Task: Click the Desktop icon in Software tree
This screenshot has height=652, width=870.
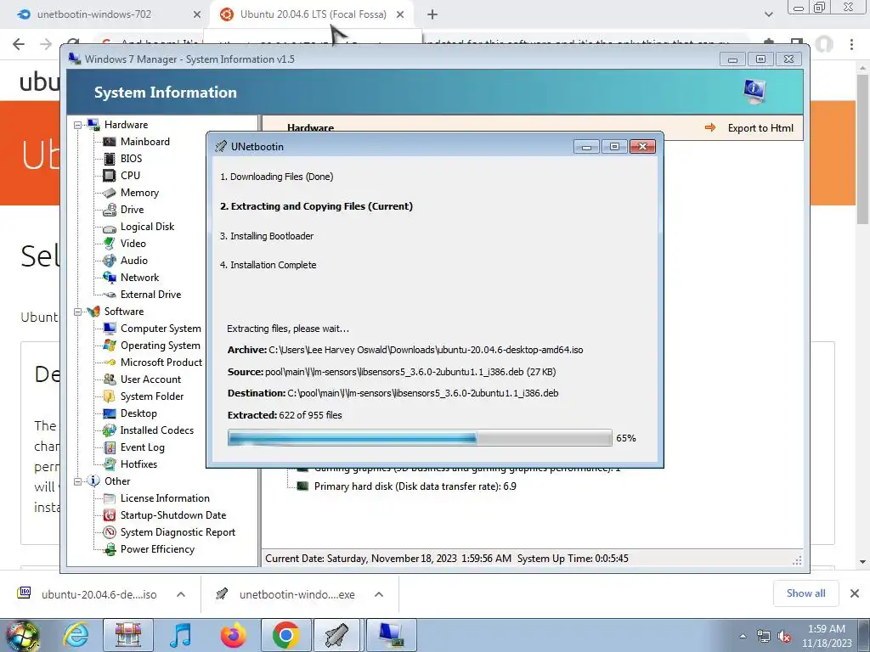Action: tap(110, 413)
